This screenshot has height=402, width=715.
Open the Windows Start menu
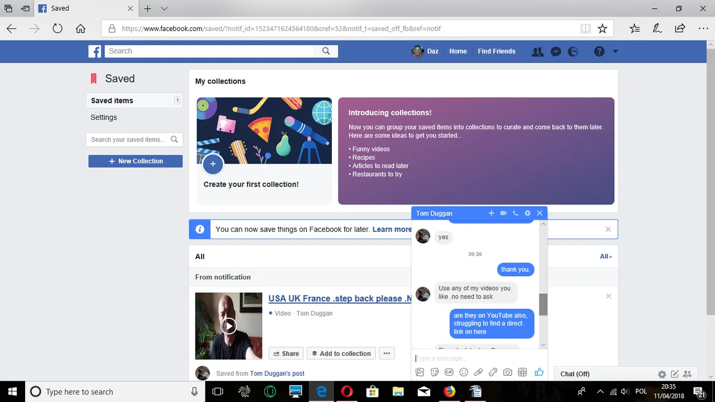click(12, 391)
